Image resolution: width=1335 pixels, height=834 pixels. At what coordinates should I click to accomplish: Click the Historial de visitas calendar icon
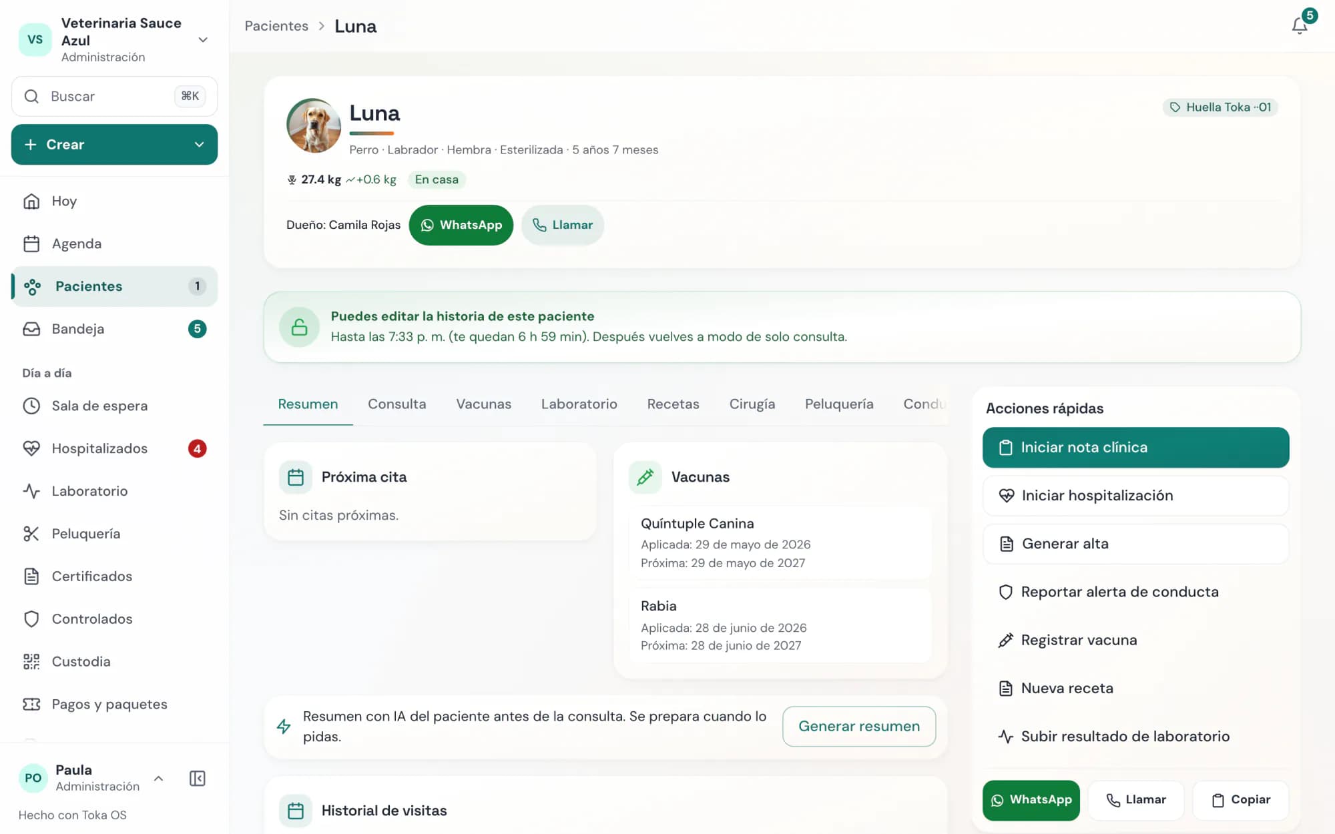(x=296, y=811)
